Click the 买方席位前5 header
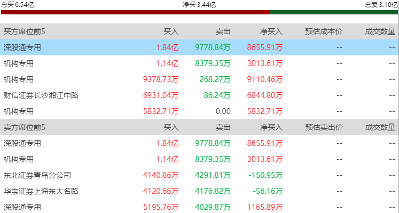This screenshot has height=213, width=399. (24, 31)
